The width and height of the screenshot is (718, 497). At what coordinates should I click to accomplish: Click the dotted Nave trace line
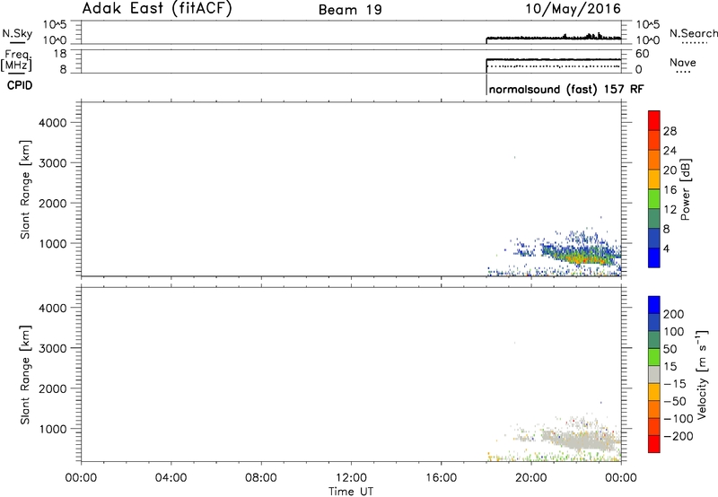pyautogui.click(x=553, y=66)
